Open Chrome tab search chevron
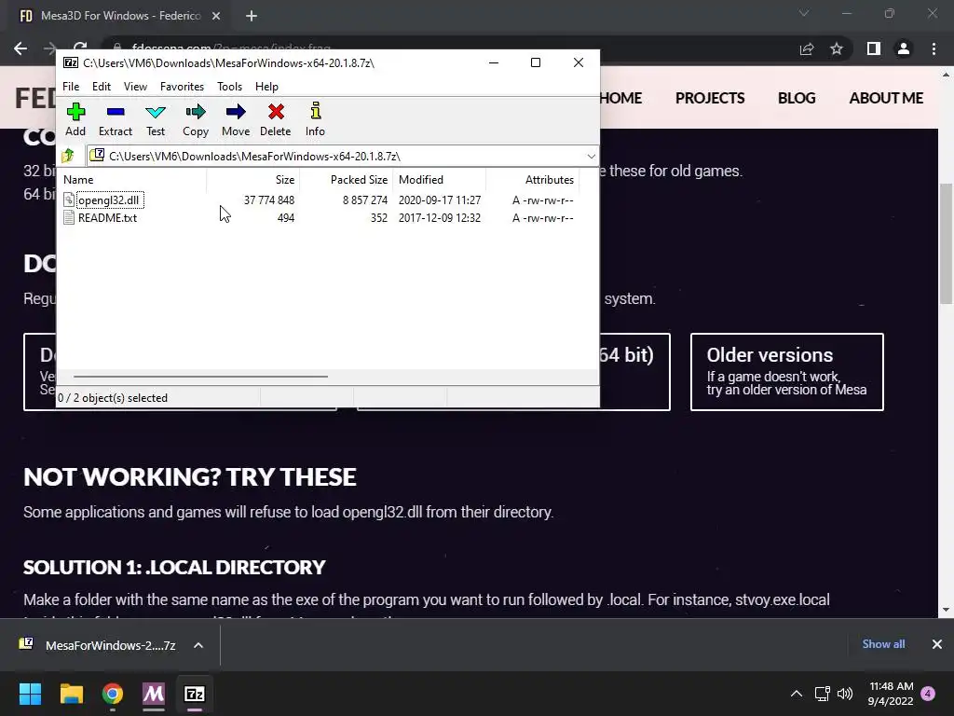The image size is (954, 716). pos(804,13)
